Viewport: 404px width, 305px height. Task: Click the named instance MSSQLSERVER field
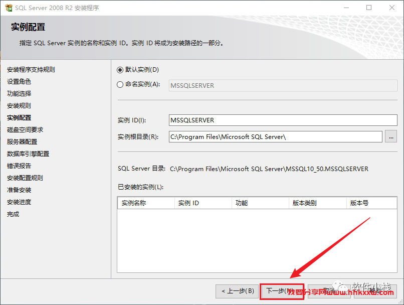(283, 86)
